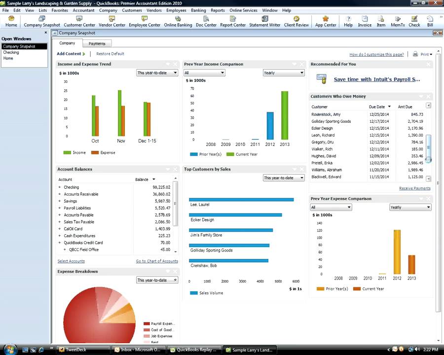Launch Statement Writer
Viewport: 444px width, 355px height.
265,22
